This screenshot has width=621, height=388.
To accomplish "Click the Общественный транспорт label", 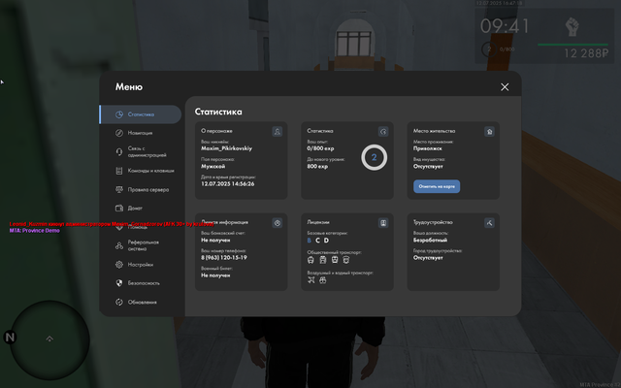I will tap(334, 252).
